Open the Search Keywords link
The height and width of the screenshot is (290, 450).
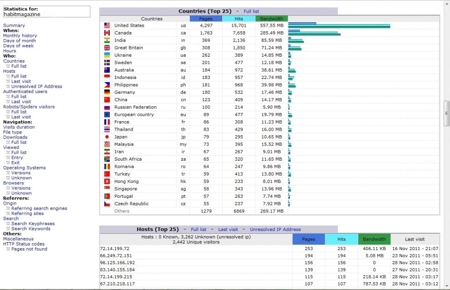[x=31, y=229]
